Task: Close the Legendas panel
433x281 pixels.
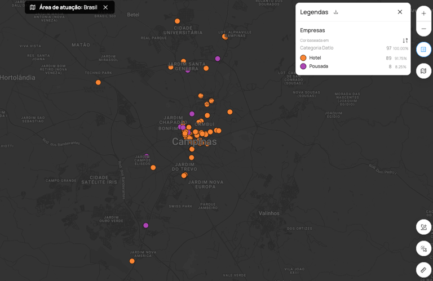Action: pyautogui.click(x=400, y=12)
